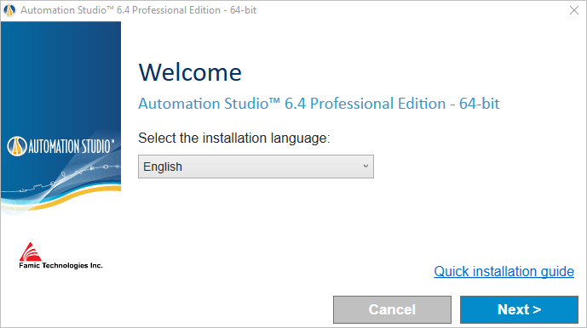The height and width of the screenshot is (328, 587).
Task: Click the Famic Technologies Inc. logo
Action: tap(60, 256)
